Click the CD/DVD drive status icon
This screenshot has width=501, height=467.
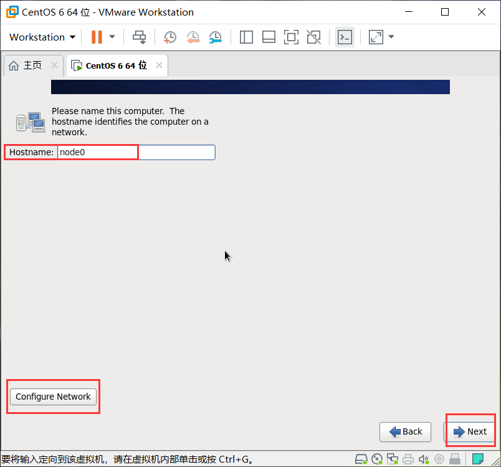[x=378, y=460]
